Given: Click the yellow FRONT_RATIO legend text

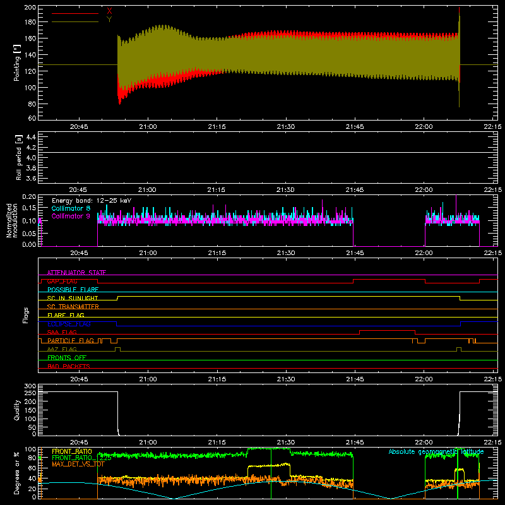Looking at the screenshot, I should (x=72, y=451).
